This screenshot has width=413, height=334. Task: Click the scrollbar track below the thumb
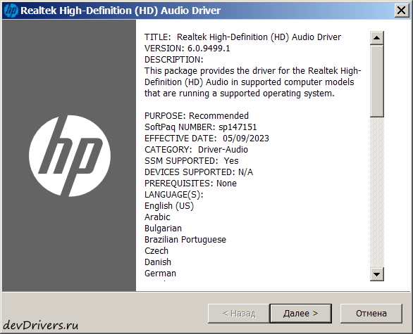(376, 192)
